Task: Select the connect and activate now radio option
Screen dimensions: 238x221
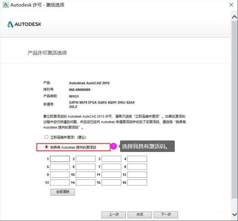Action: tap(46, 137)
